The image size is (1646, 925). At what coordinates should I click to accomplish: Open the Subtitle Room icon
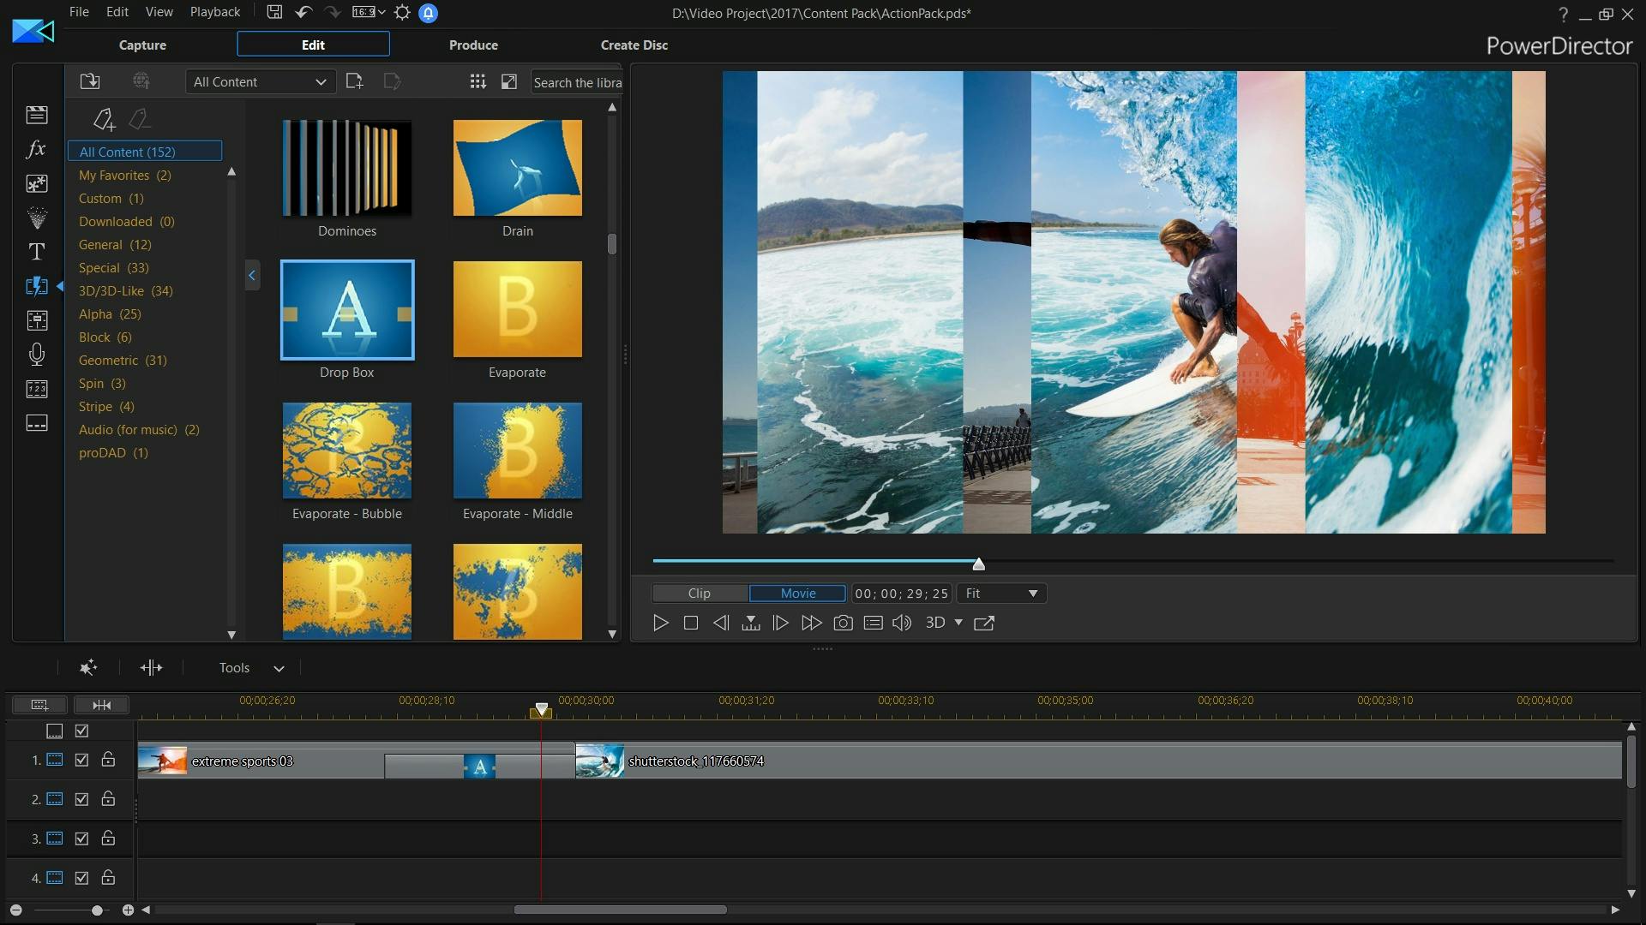(x=37, y=423)
